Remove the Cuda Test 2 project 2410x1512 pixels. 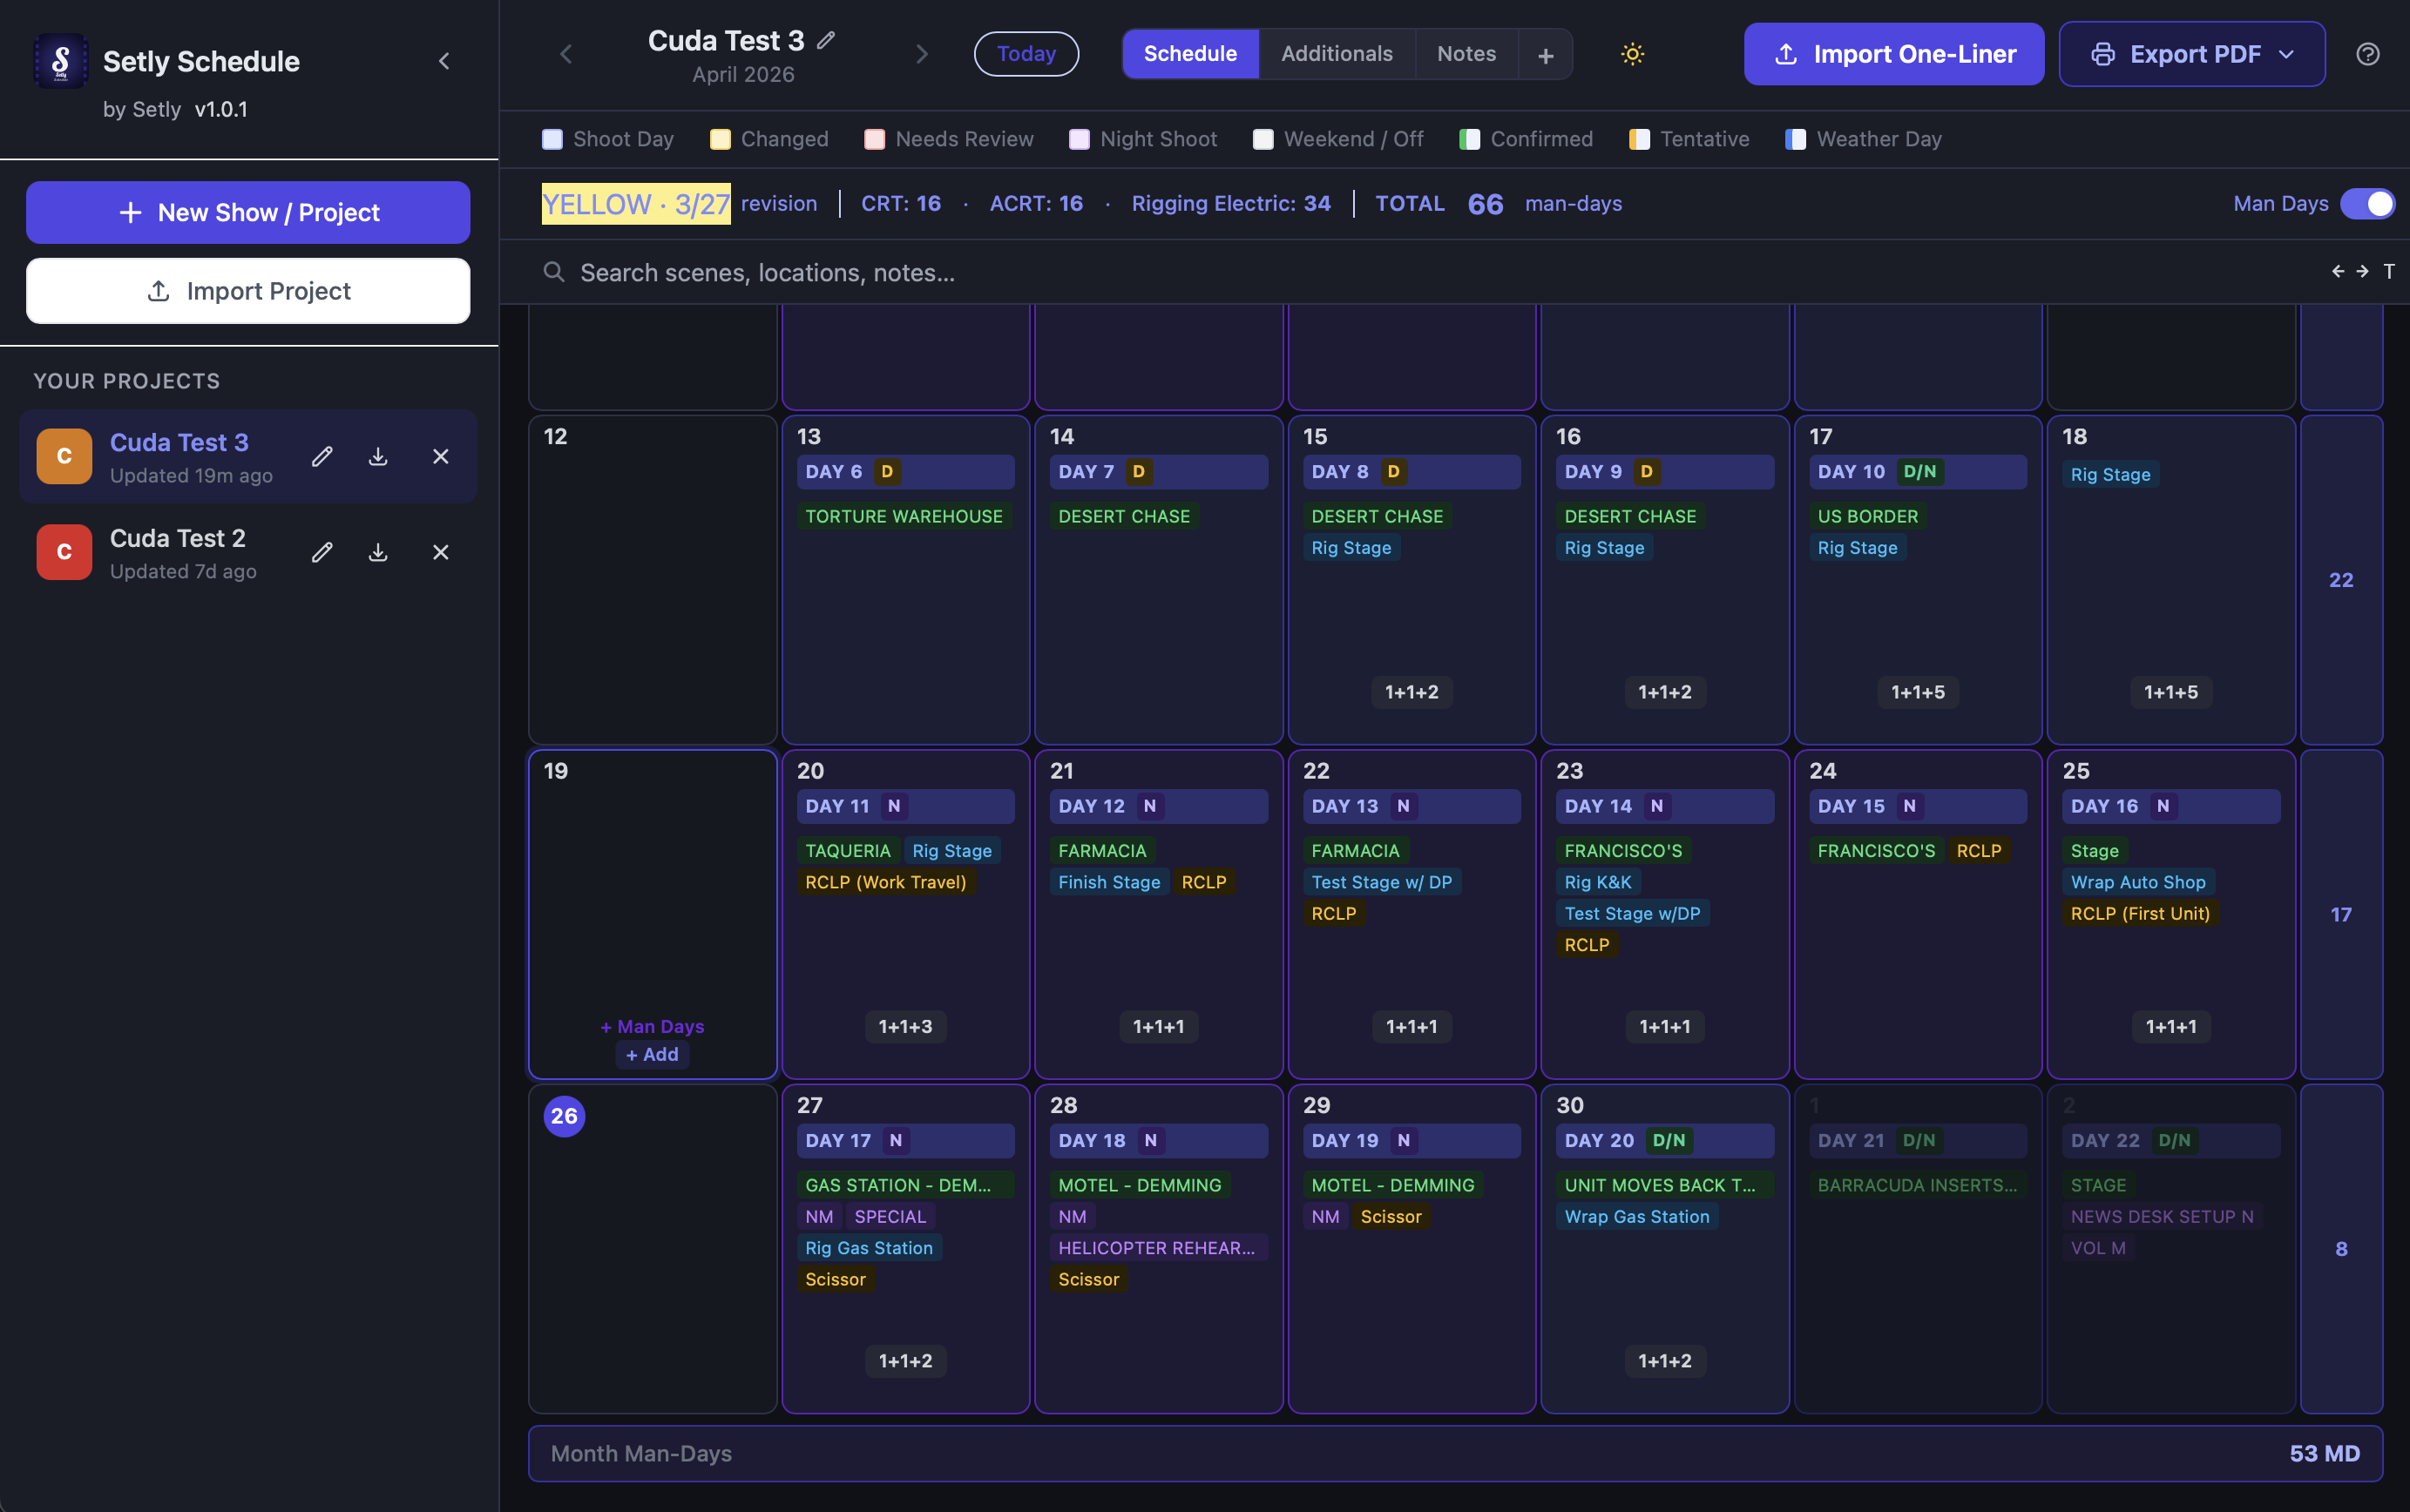440,552
